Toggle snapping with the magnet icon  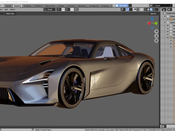(x=63, y=9)
